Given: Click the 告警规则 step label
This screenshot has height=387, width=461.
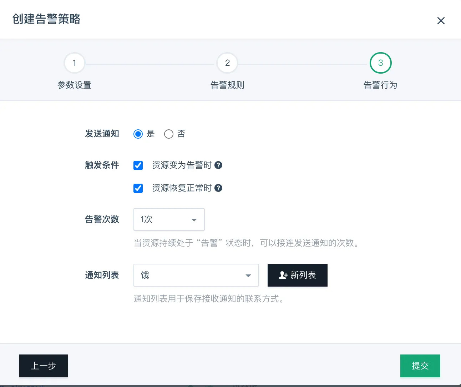Looking at the screenshot, I should (x=227, y=85).
